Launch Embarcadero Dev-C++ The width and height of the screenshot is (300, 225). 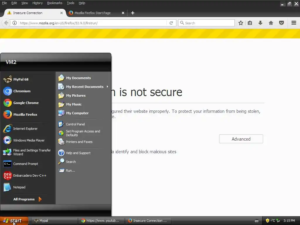pyautogui.click(x=28, y=175)
